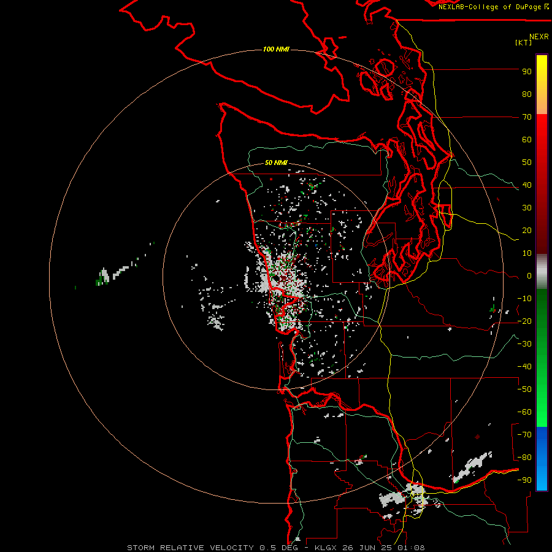The width and height of the screenshot is (552, 552).
Task: Click the KT units label above the color bar
Action: tap(523, 42)
